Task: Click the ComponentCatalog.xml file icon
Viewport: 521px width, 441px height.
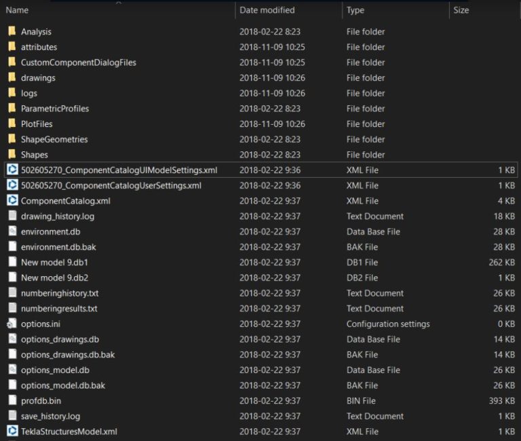Action: click(12, 201)
